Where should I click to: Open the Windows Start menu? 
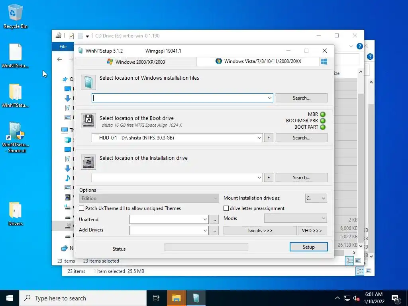coord(10,298)
